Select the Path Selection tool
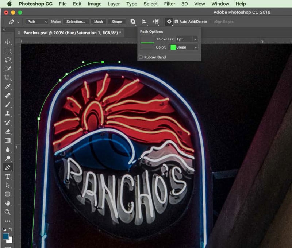Viewport: 292px width, 248px height. click(x=8, y=185)
